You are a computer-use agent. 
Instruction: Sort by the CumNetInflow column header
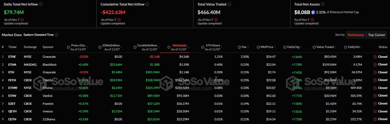[145, 47]
